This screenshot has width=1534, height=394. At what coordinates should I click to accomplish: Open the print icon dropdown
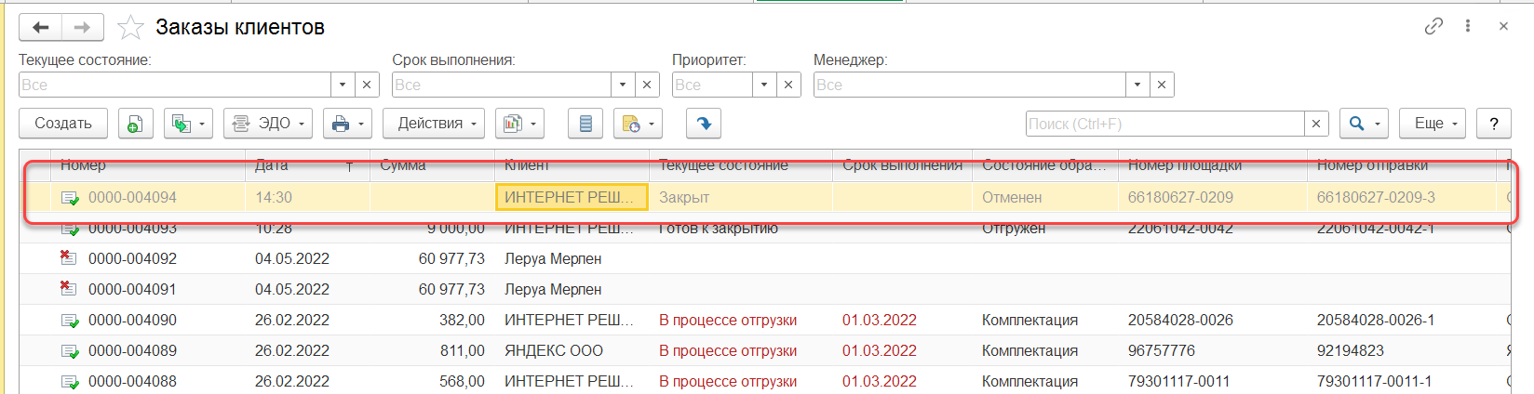point(347,124)
